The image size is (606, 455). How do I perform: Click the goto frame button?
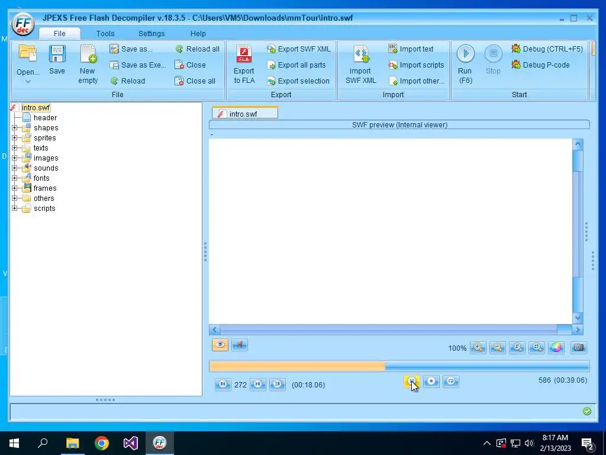[278, 384]
